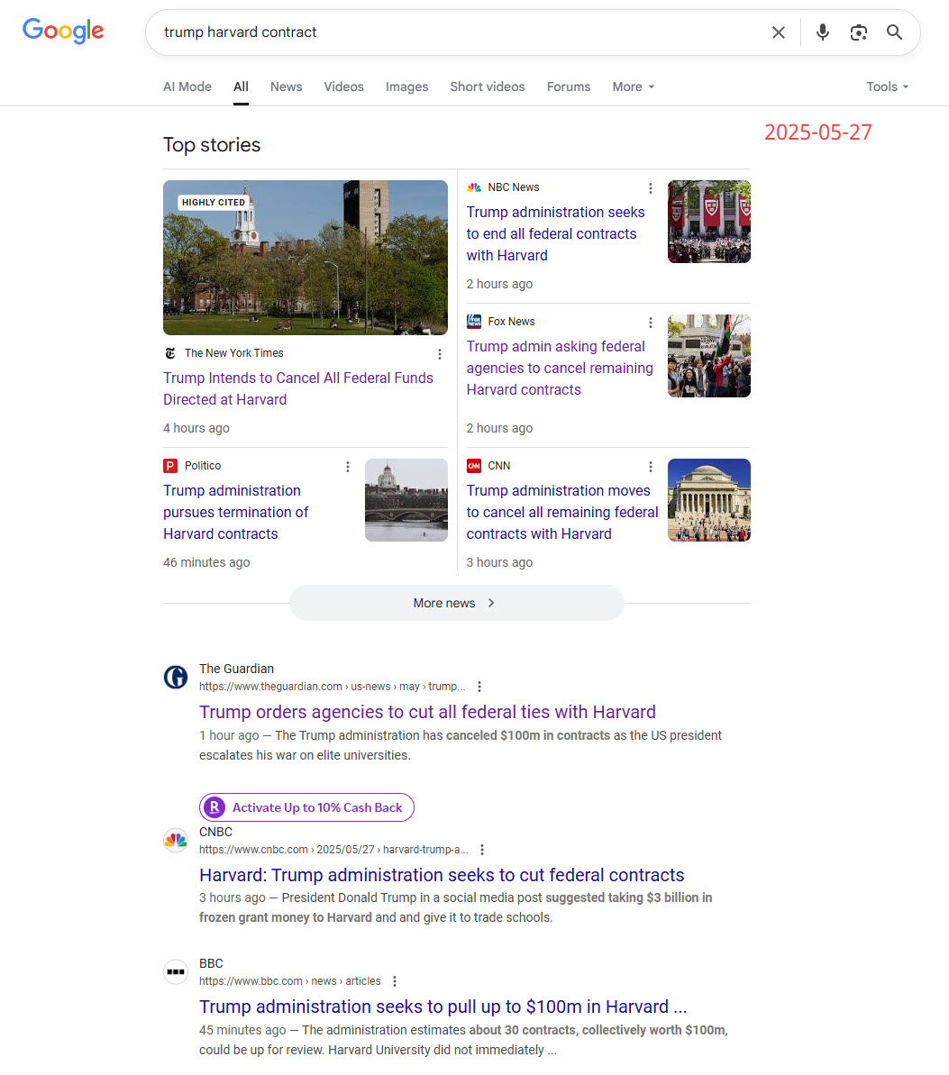Open three-dot menu for NBC News story

pos(651,188)
